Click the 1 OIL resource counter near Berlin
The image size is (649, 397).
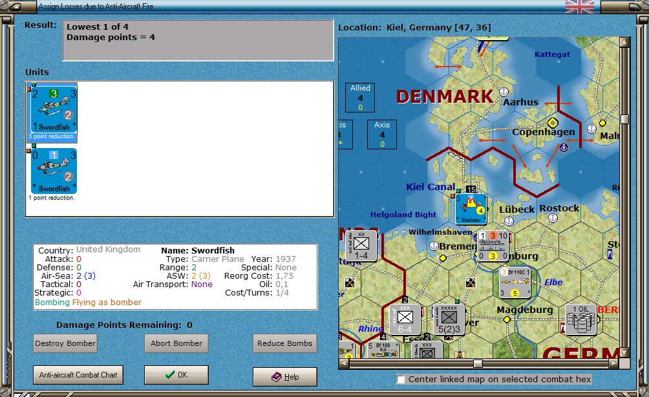click(x=581, y=319)
